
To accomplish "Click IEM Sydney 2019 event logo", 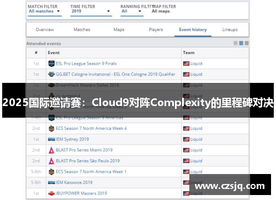I will 51,139.
